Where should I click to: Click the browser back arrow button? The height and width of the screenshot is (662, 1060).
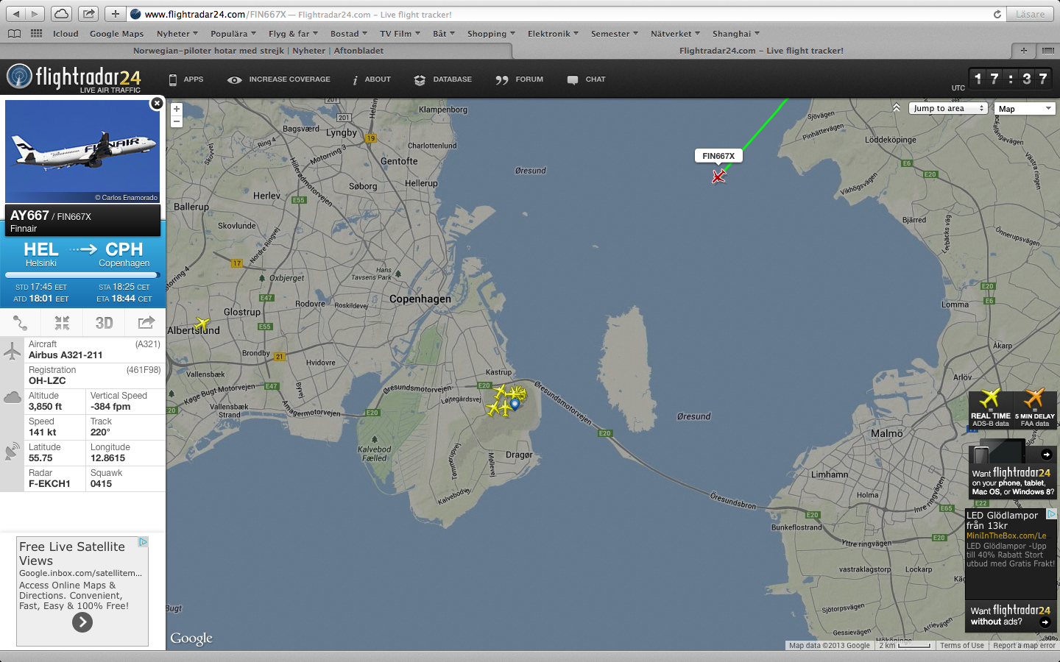[16, 14]
